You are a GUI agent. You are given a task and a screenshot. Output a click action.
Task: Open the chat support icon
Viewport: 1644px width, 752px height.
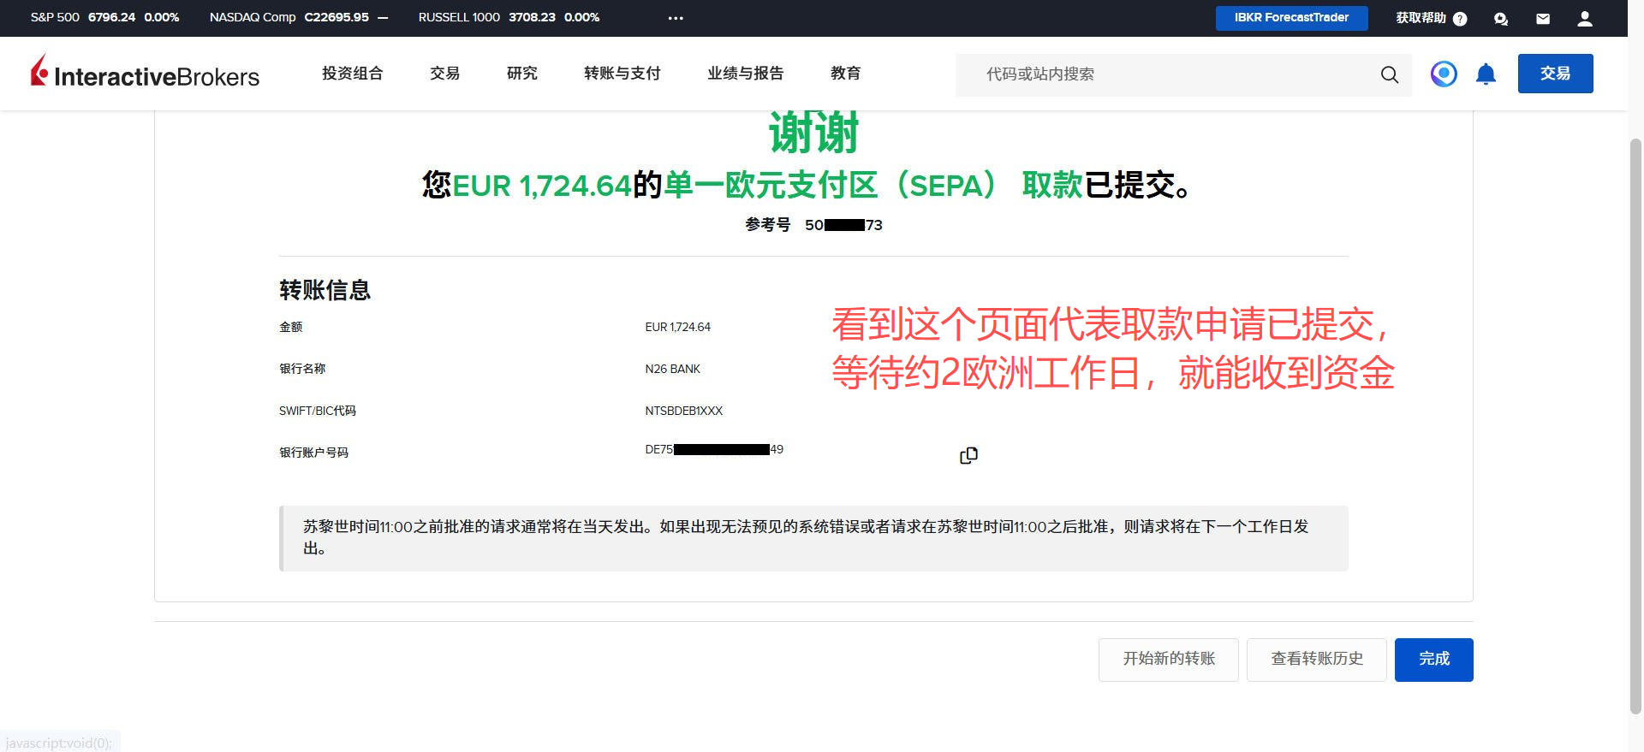[x=1501, y=19]
